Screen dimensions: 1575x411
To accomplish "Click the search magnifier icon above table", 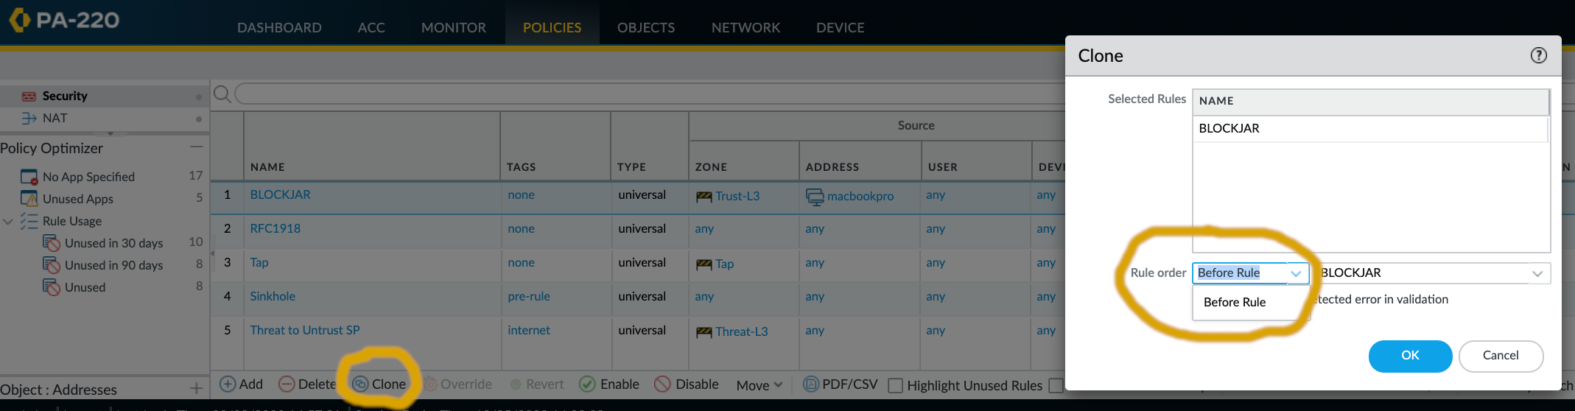I will [222, 94].
